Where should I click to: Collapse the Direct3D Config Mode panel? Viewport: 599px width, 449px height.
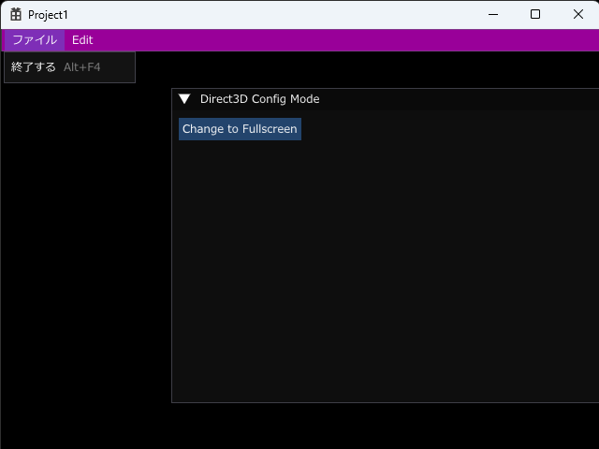click(x=184, y=99)
